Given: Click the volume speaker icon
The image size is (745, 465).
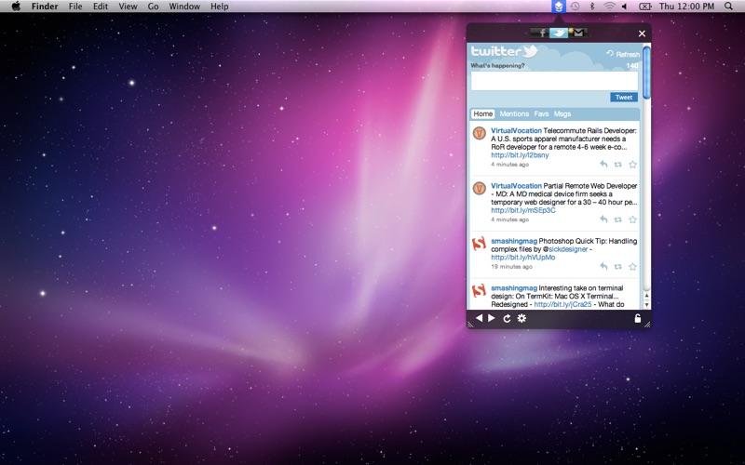Looking at the screenshot, I should pyautogui.click(x=624, y=7).
